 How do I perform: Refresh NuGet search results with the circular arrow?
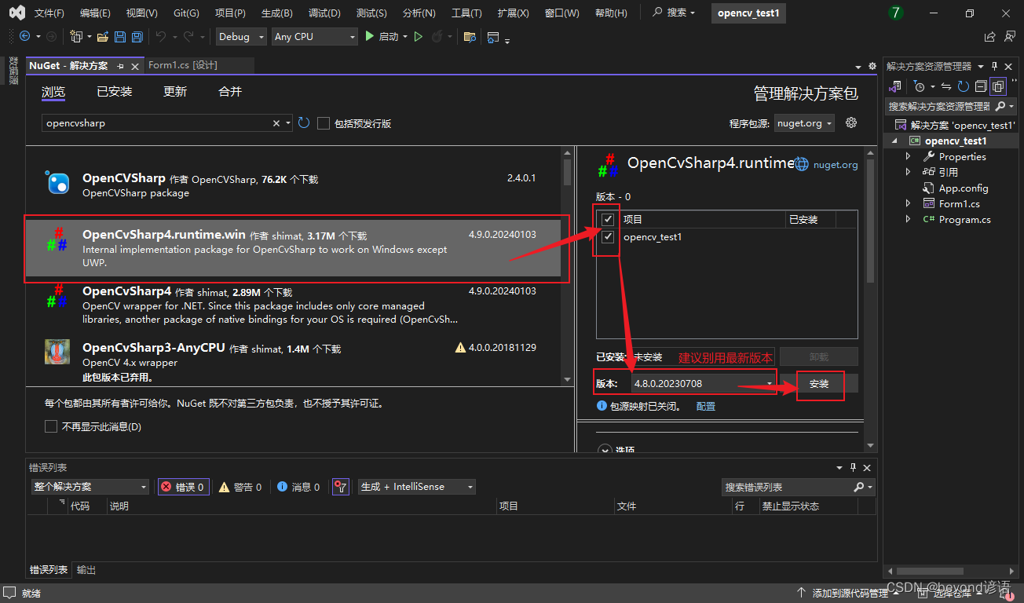[x=304, y=122]
